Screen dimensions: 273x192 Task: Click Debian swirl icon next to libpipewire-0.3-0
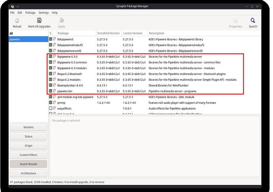55,56
